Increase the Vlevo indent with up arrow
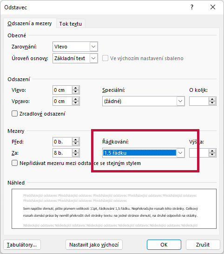This screenshot has width=224, height=254. (x=75, y=88)
